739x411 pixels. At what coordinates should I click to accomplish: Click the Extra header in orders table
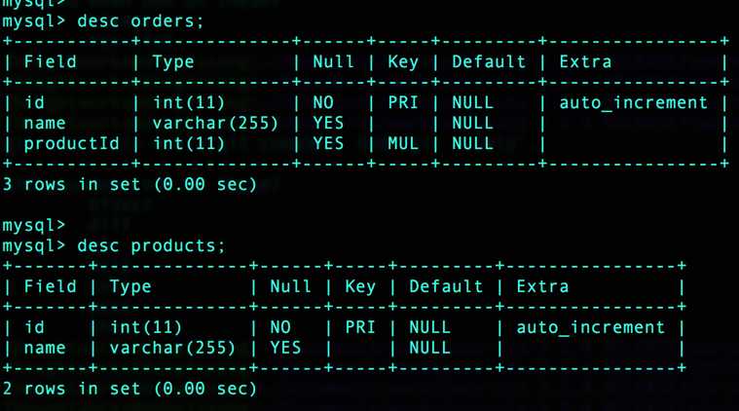pyautogui.click(x=585, y=61)
